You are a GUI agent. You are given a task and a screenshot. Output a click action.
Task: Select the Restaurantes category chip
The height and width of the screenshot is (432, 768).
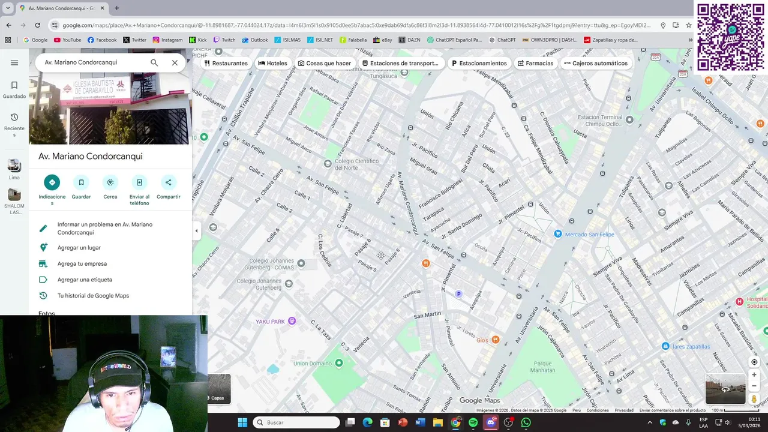coord(226,63)
